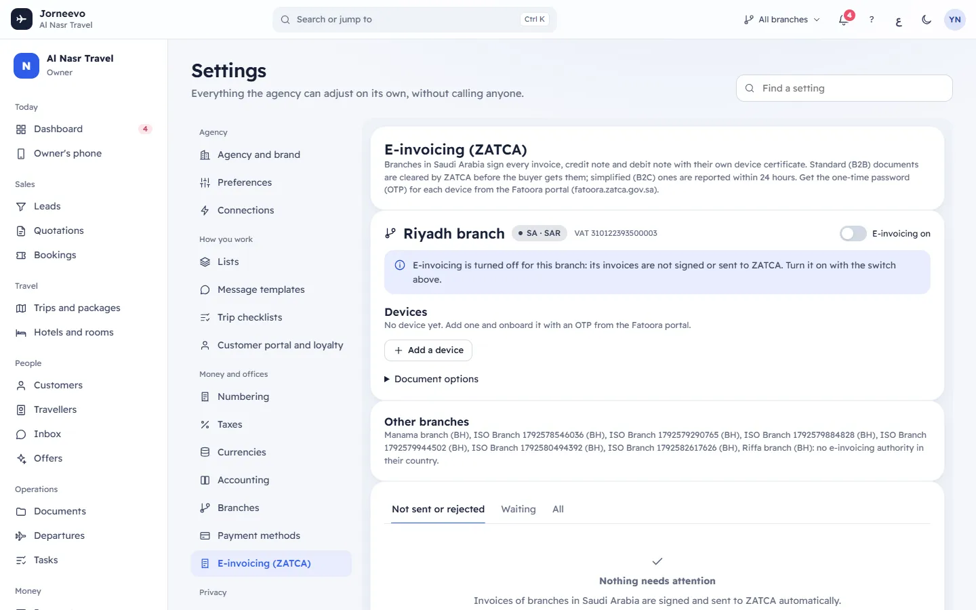Click the Find a setting search box
Screen dimensions: 976x610
(x=845, y=88)
